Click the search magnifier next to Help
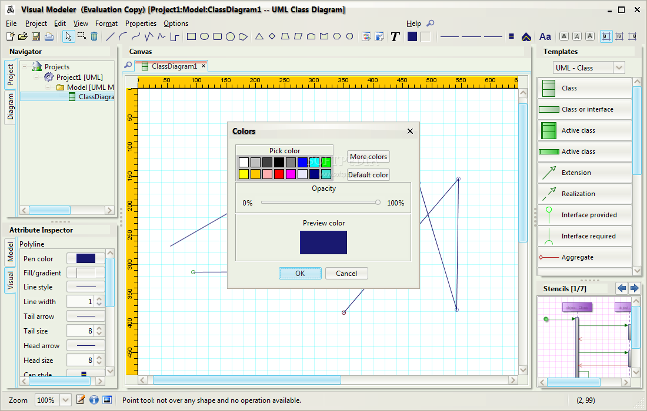 [431, 23]
